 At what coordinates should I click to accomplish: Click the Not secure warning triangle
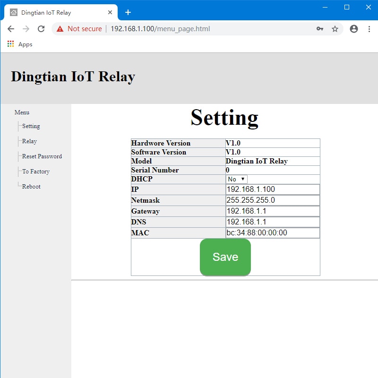coord(60,29)
